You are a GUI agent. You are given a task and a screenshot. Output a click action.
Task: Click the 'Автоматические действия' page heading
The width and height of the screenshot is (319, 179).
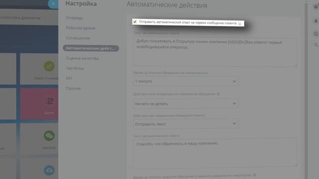tap(167, 5)
